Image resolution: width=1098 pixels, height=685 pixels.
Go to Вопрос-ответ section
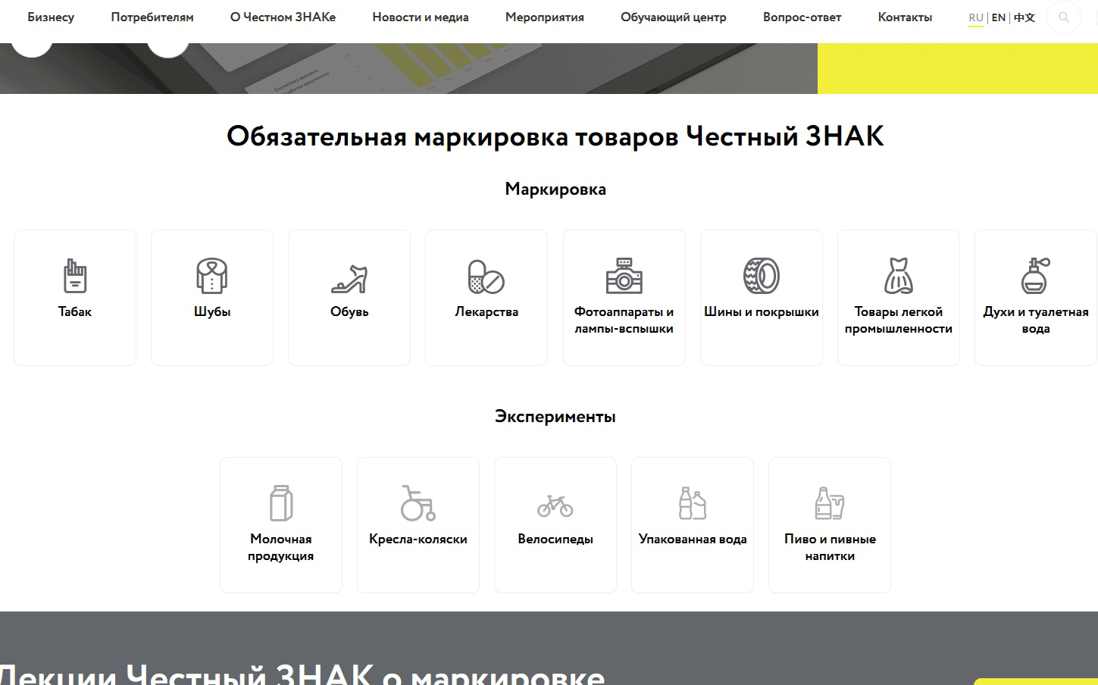tap(802, 17)
